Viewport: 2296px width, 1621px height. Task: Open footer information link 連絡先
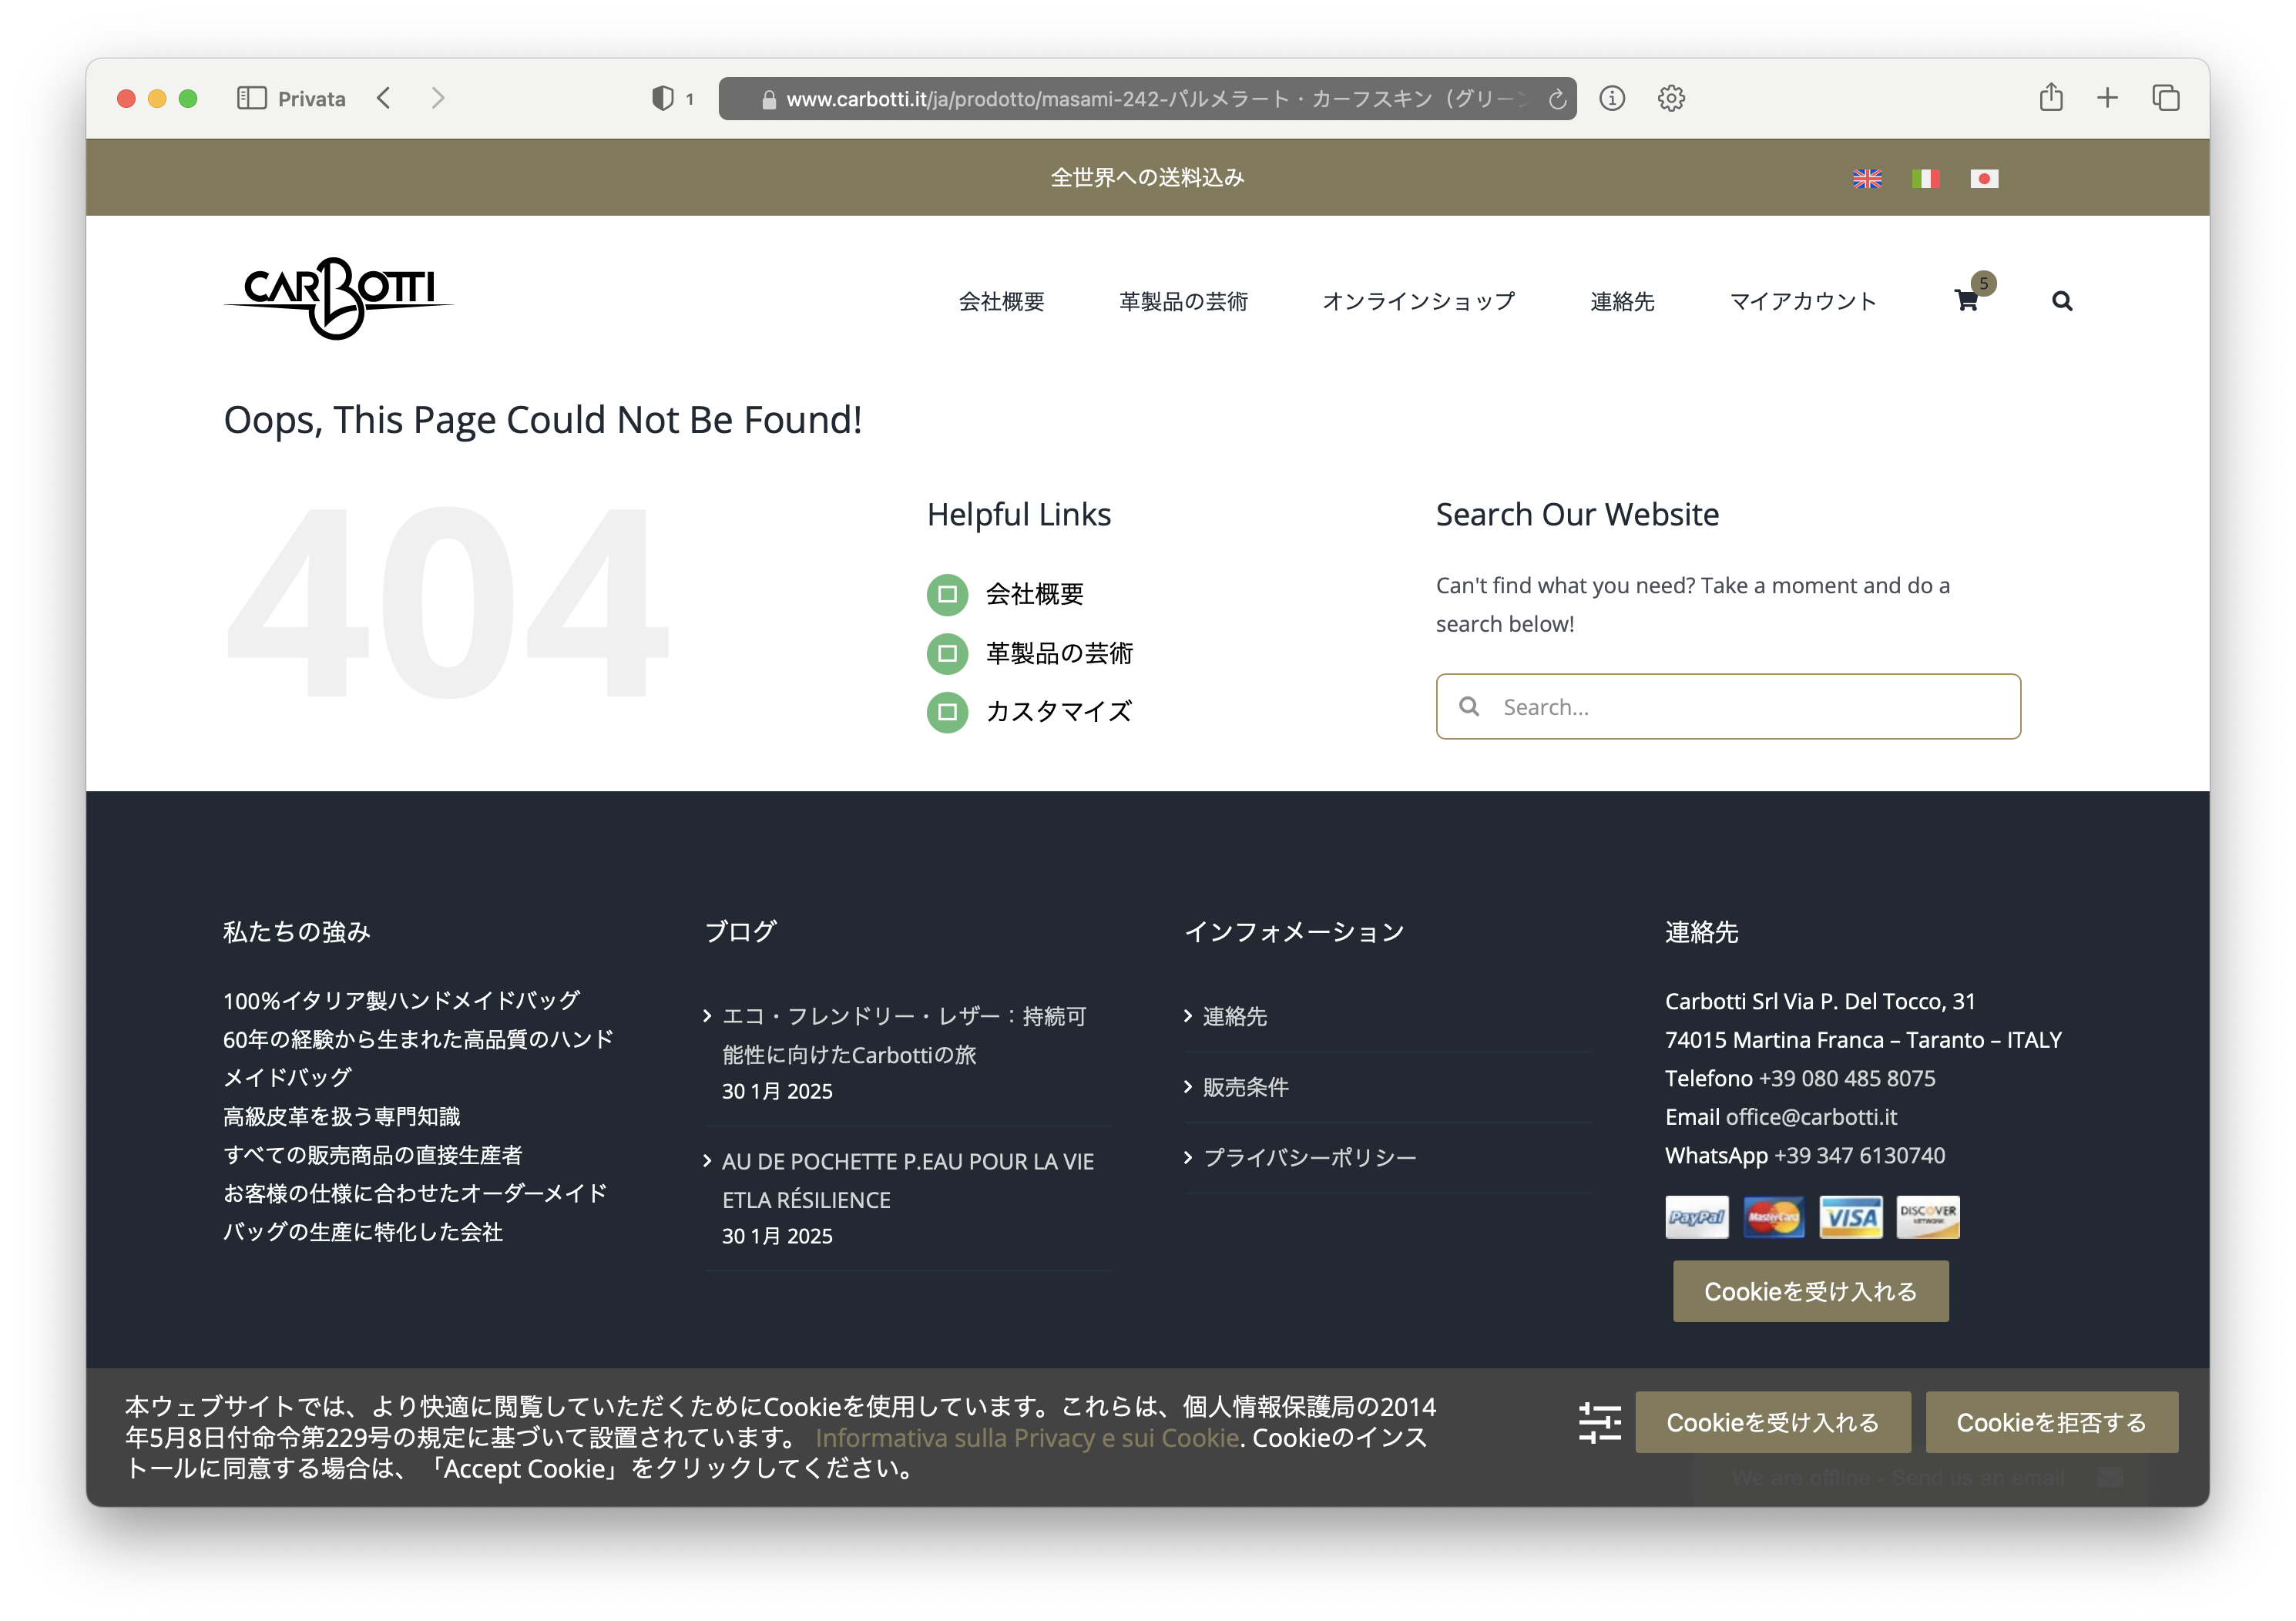[1234, 1016]
